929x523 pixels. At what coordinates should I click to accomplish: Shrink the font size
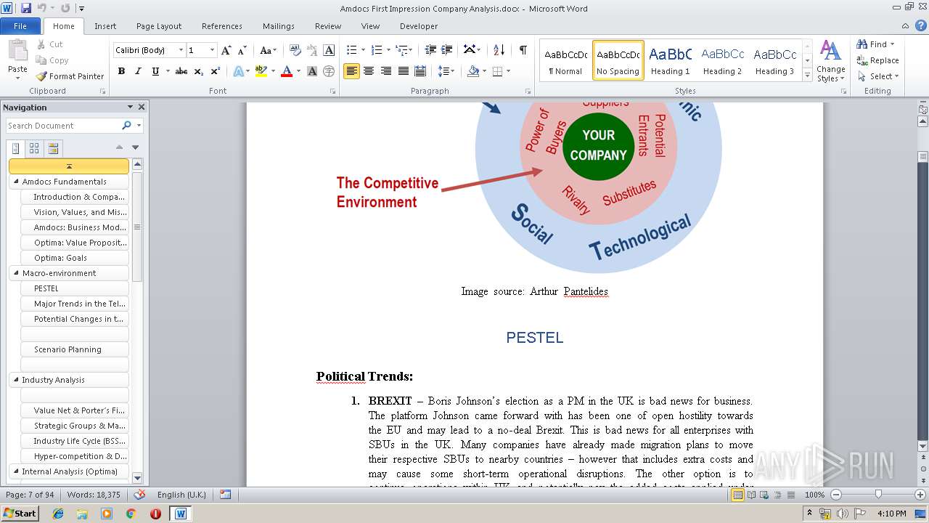pos(242,50)
